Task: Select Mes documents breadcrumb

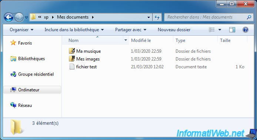Action: (x=73, y=17)
